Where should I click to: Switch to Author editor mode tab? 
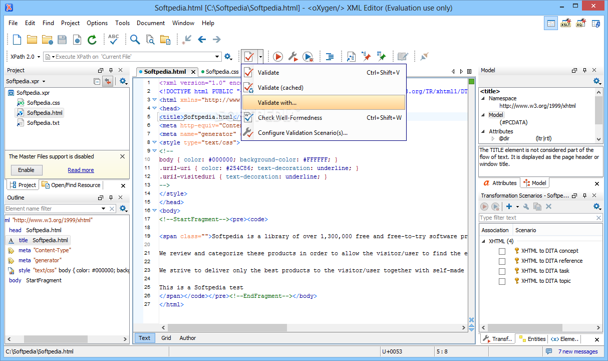tap(188, 338)
